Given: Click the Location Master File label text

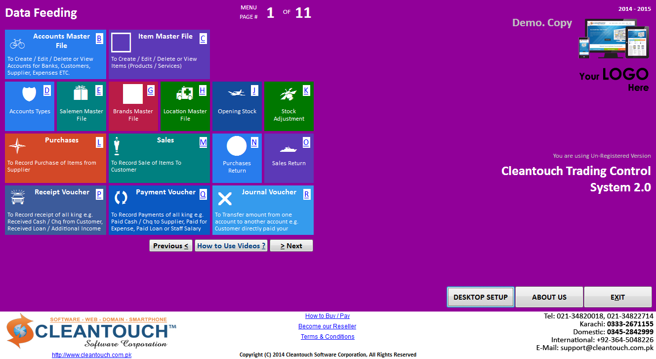Looking at the screenshot, I should coord(185,115).
